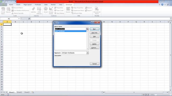Go to last sheet navigation arrow
The image size is (172, 96).
pyautogui.click(x=7, y=92)
